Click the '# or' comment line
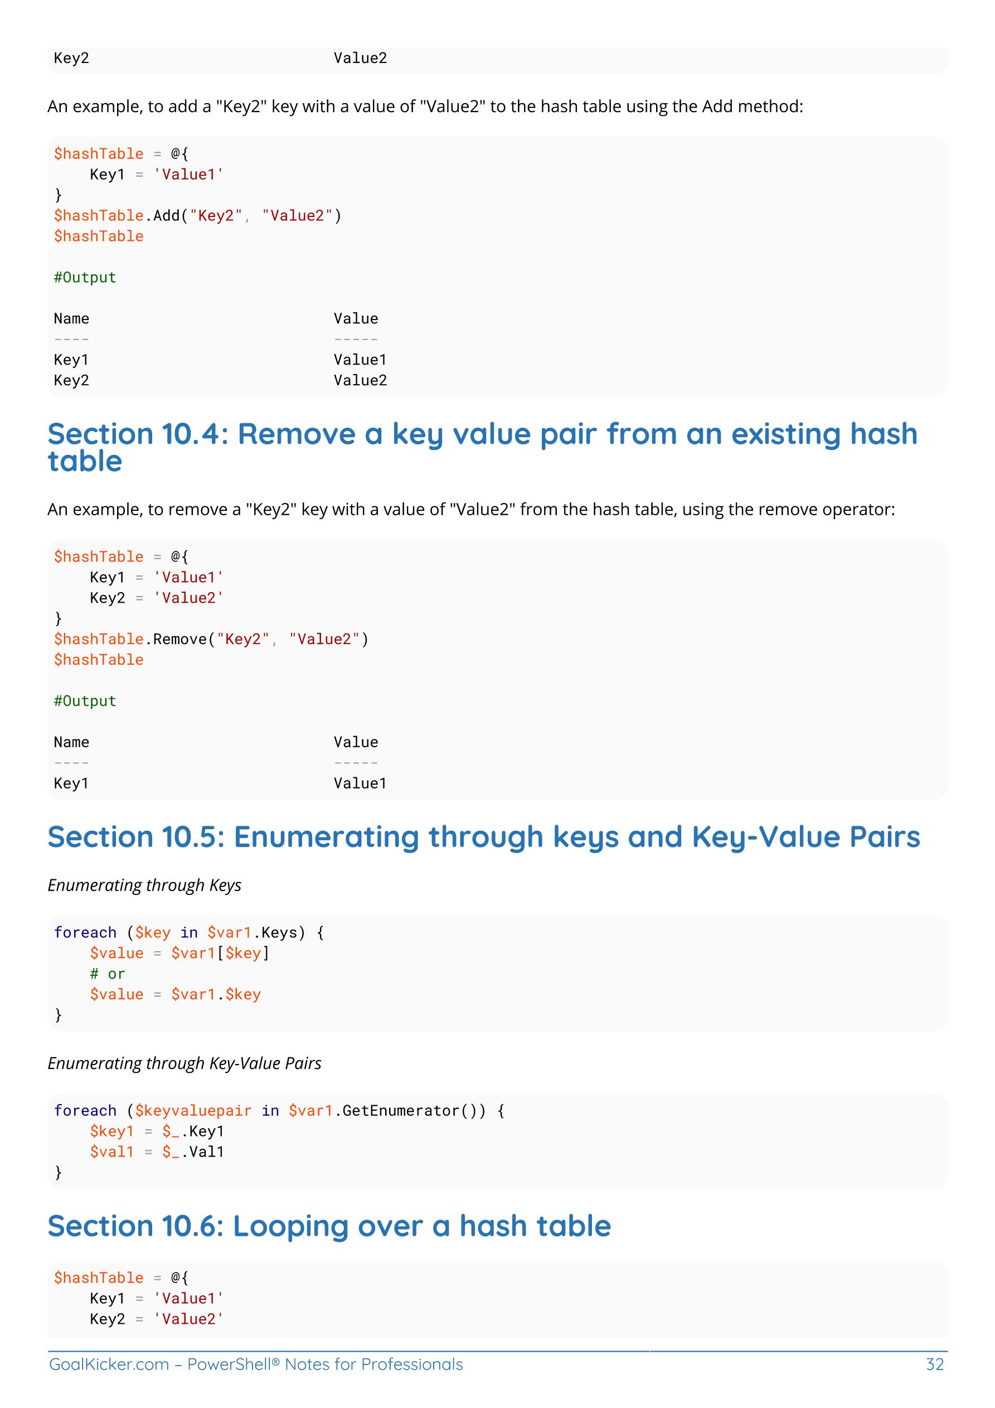The height and width of the screenshot is (1408, 995). click(107, 974)
